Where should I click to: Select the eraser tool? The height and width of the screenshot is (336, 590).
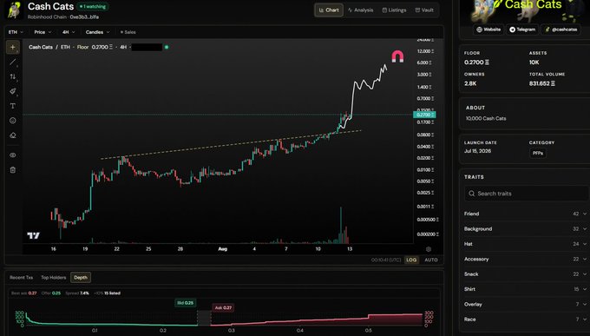click(13, 135)
